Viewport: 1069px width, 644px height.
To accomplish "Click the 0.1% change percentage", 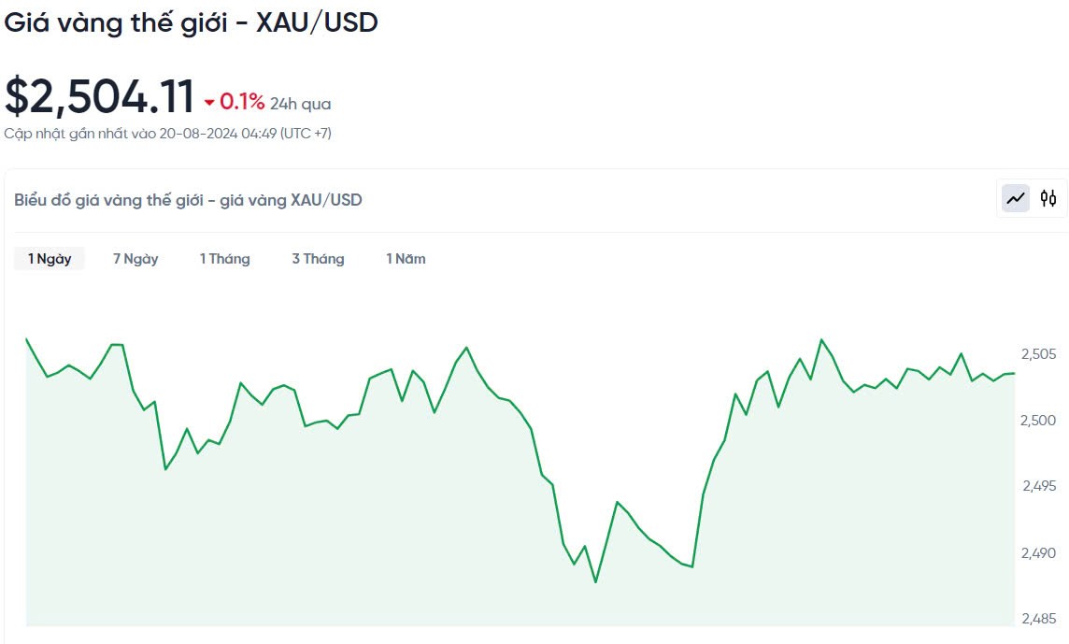I will pyautogui.click(x=242, y=102).
